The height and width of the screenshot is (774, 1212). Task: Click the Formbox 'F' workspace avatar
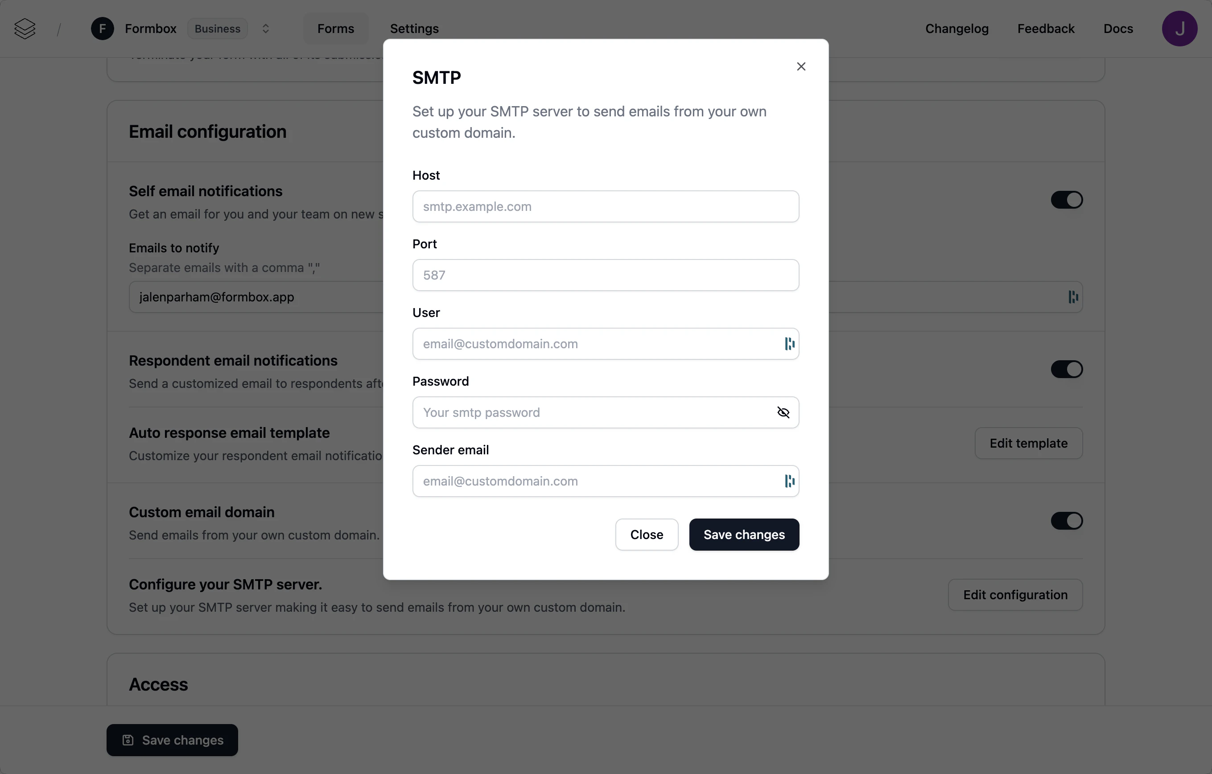click(102, 29)
